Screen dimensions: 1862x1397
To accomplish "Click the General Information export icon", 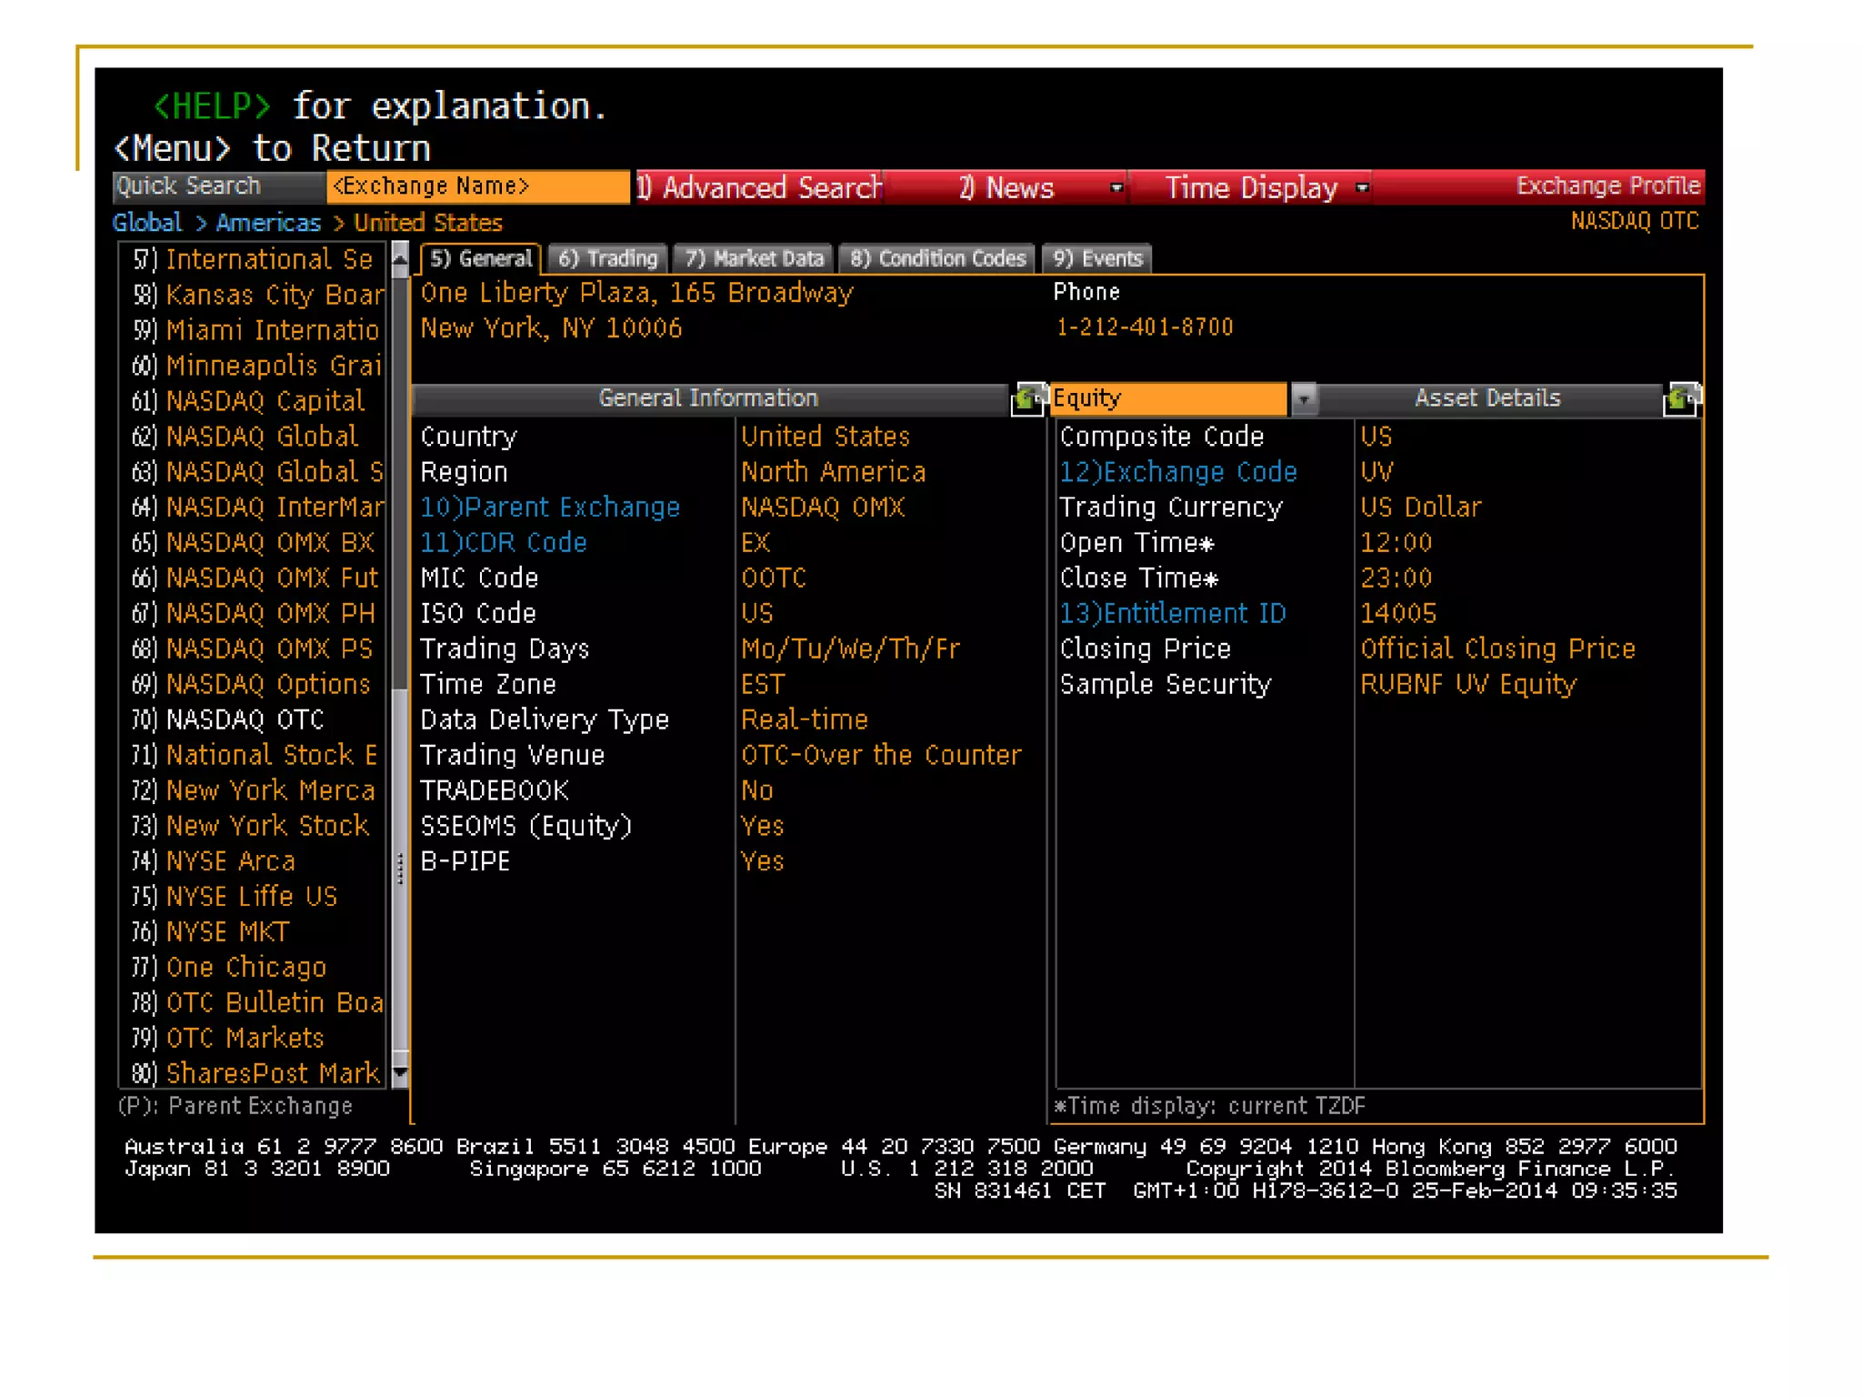I will click(1027, 399).
